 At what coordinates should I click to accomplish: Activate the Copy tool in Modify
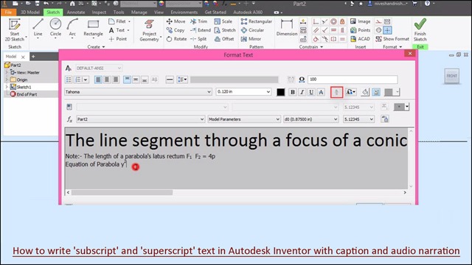pyautogui.click(x=176, y=30)
